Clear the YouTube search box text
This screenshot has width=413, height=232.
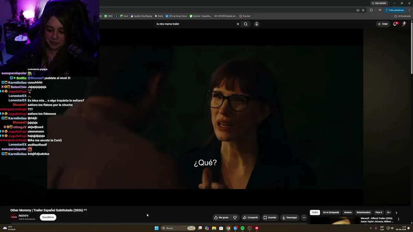238,24
